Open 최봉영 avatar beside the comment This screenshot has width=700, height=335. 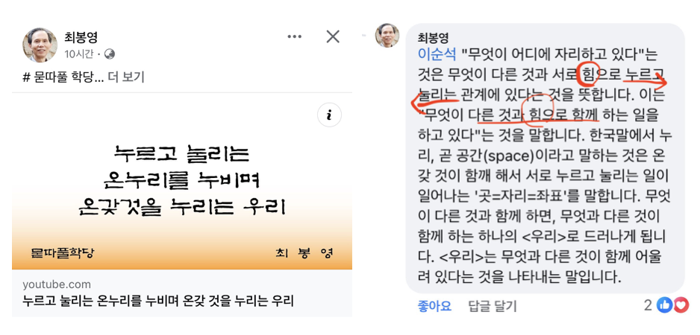click(x=387, y=35)
